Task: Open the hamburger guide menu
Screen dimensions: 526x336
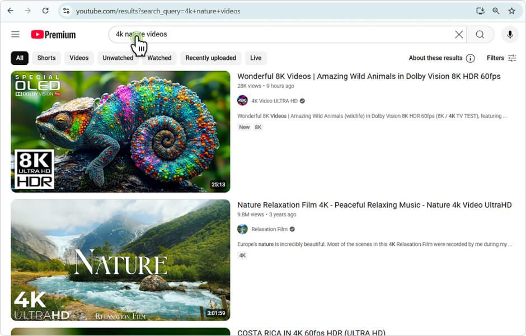Action: coord(15,35)
